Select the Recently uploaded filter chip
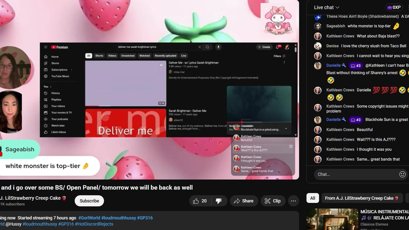 [166, 56]
